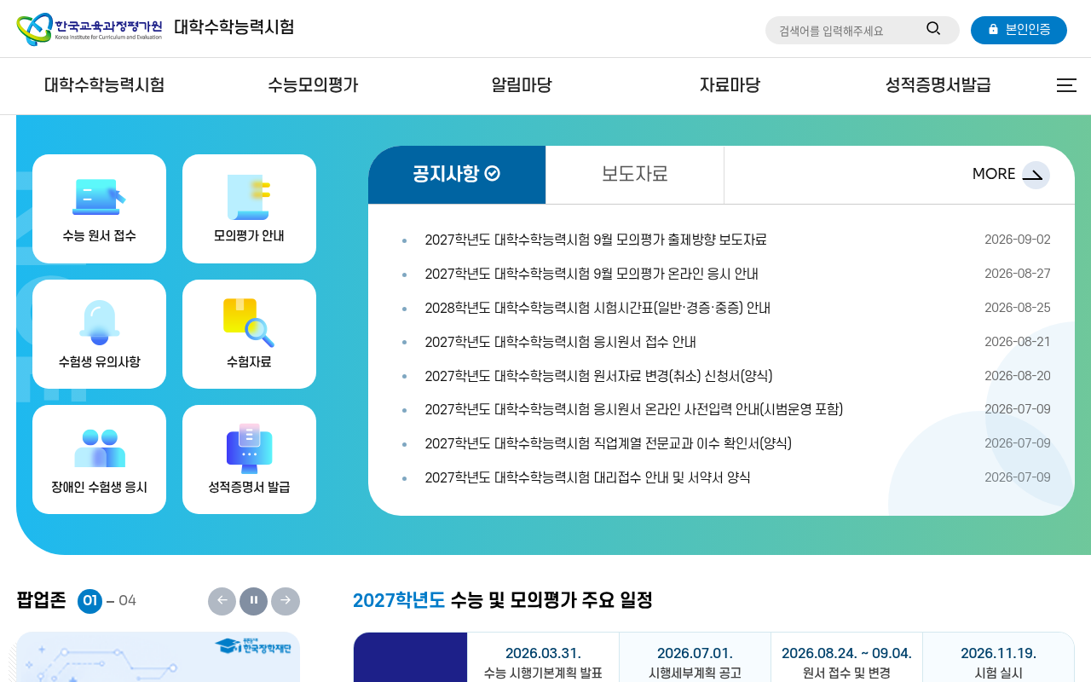
Task: Advance to the next popup slide
Action: 286,601
